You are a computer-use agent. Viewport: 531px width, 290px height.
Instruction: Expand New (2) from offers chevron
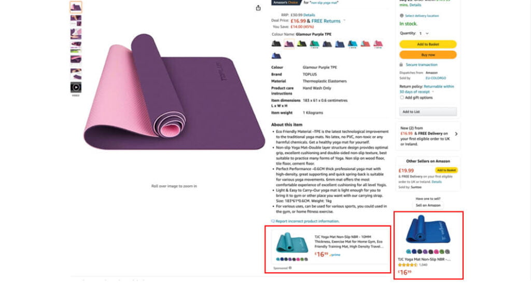pos(456,134)
